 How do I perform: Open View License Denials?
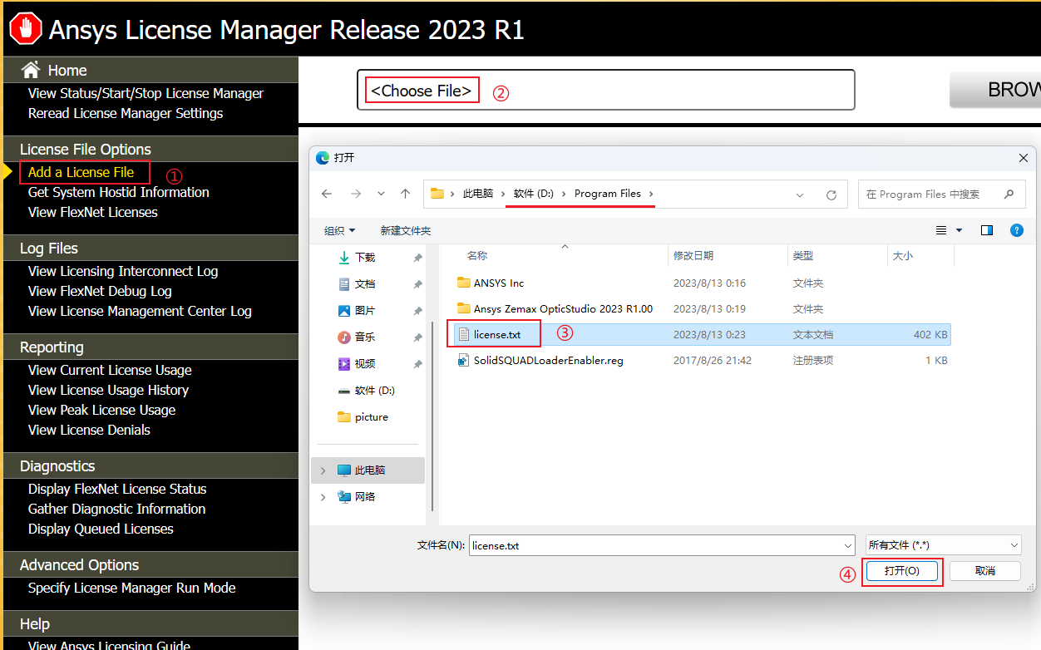click(x=89, y=430)
